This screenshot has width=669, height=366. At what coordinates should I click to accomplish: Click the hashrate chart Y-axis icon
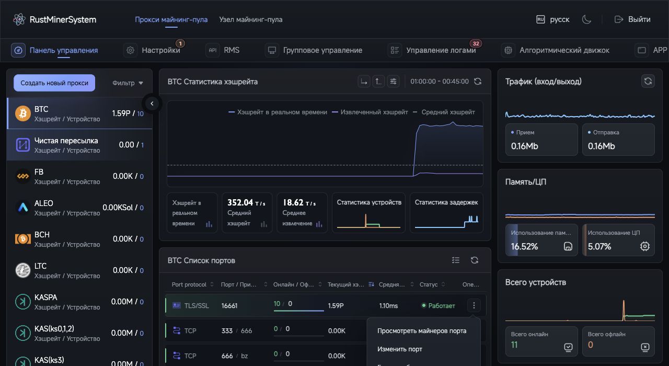click(378, 82)
